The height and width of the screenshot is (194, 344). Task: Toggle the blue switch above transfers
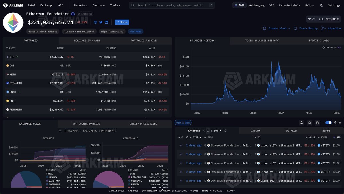click(x=328, y=123)
